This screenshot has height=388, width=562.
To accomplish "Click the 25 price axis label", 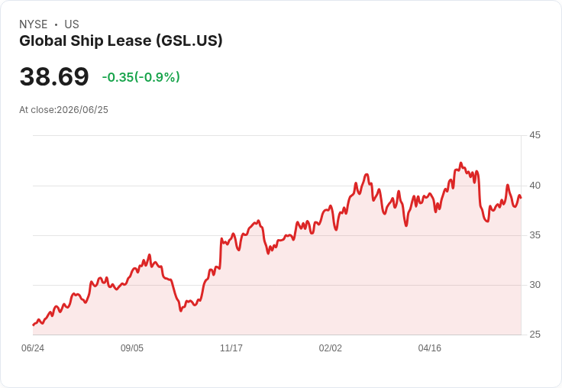I will [x=535, y=335].
